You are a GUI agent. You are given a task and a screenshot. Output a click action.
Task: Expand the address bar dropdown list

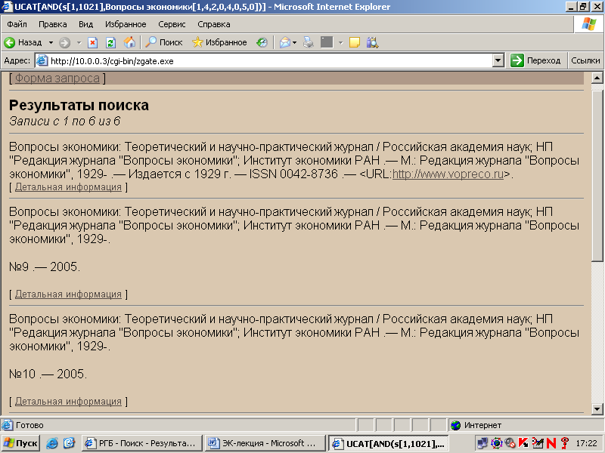pos(498,61)
